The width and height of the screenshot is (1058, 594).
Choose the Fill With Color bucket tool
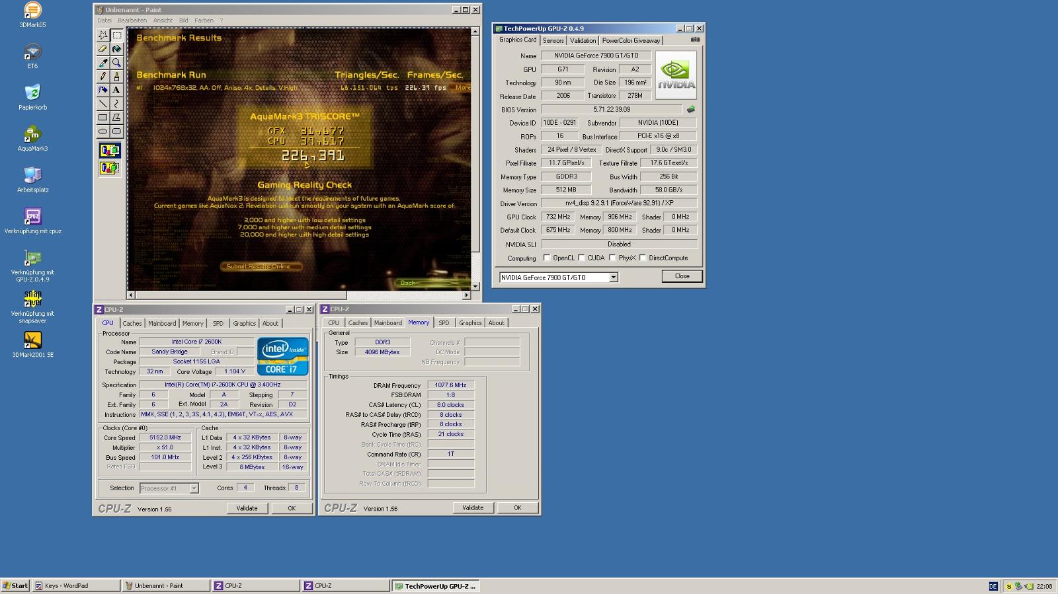(x=116, y=49)
